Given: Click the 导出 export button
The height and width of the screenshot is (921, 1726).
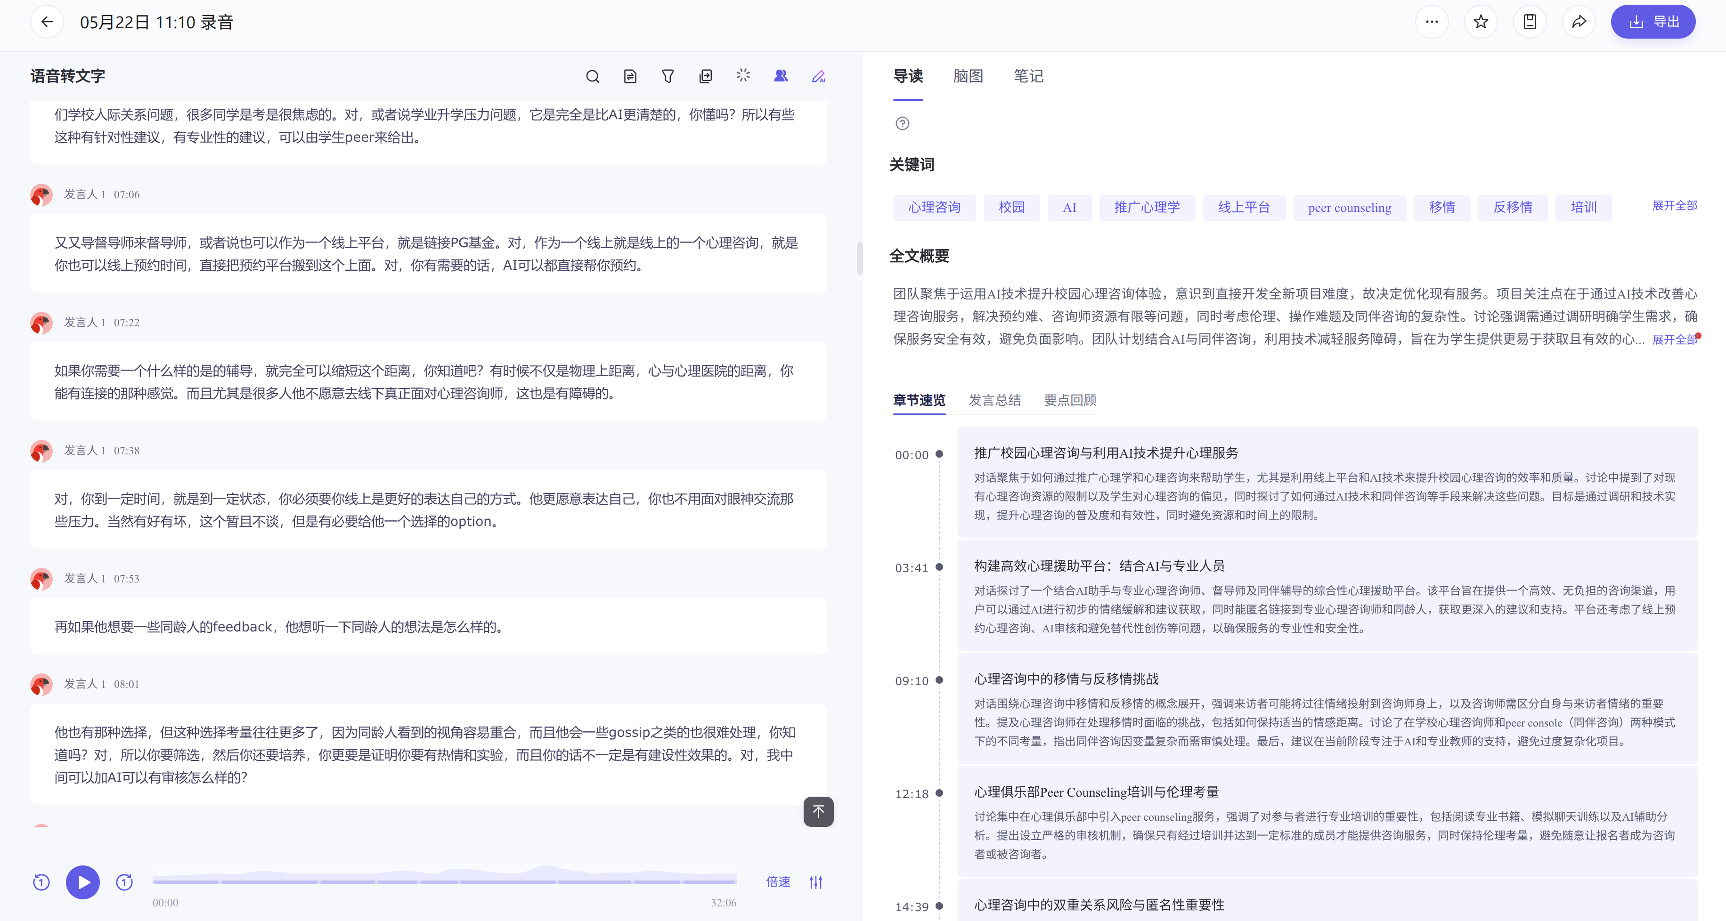Looking at the screenshot, I should (x=1653, y=22).
